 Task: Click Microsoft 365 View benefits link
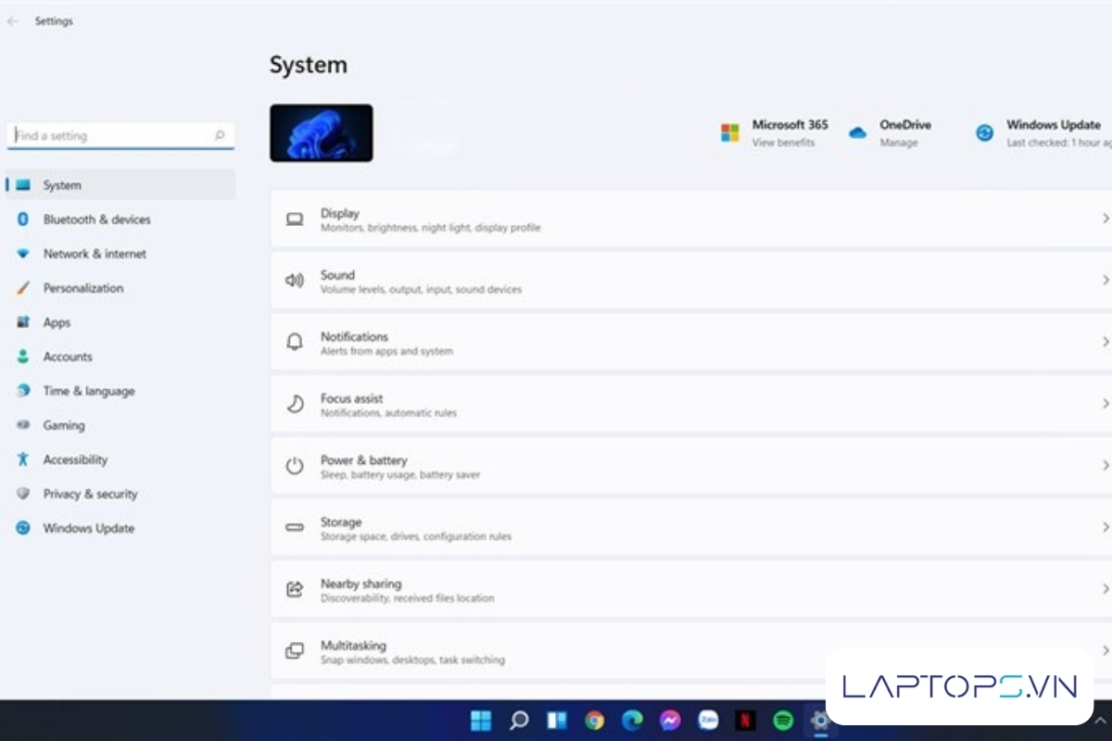coord(783,143)
